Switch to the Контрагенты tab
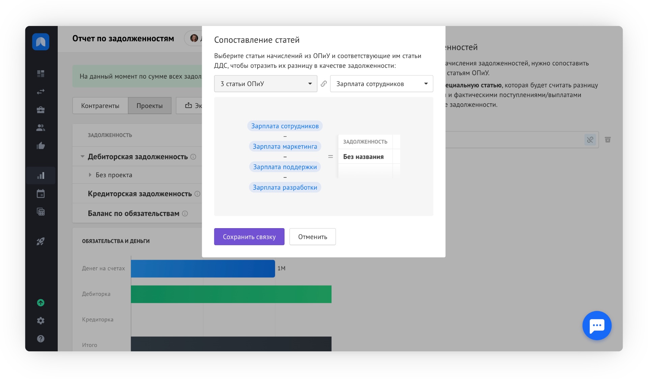The width and height of the screenshot is (648, 379). [x=100, y=106]
